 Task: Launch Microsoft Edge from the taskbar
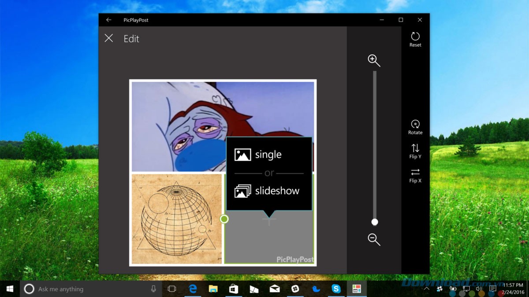coord(193,289)
